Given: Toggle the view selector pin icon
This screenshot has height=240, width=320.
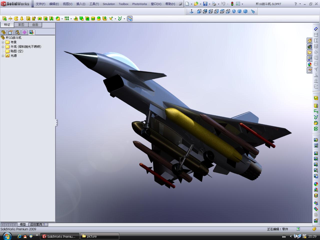Looking at the screenshot, I should (253, 11).
